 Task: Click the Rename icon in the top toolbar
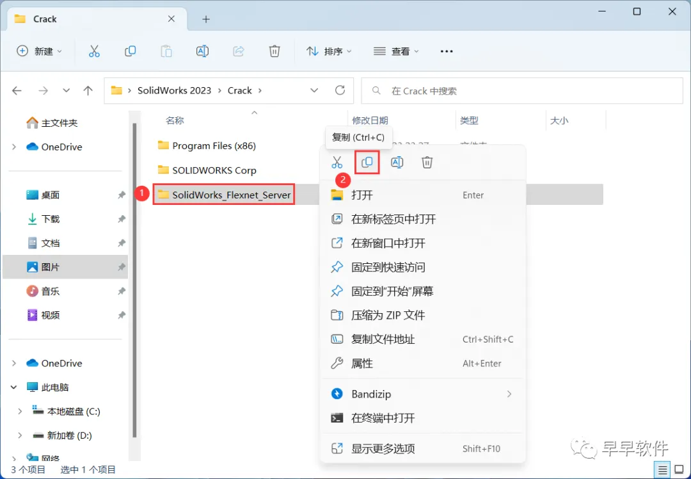coord(202,51)
